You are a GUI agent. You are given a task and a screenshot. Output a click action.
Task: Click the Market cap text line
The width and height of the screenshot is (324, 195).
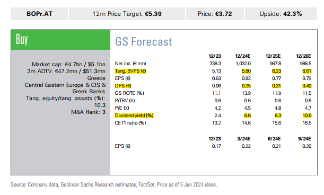(68, 65)
